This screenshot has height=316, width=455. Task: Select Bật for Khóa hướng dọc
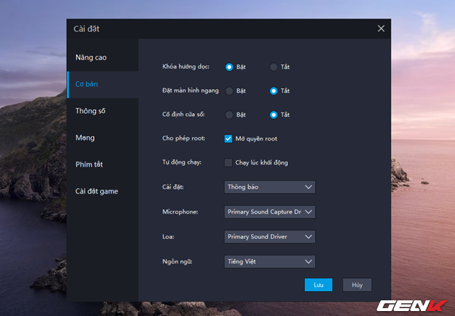(229, 67)
